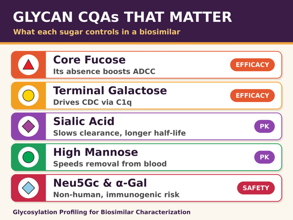Click 'Non-human, immunogenic risk' description
The height and width of the screenshot is (220, 293).
point(116,195)
